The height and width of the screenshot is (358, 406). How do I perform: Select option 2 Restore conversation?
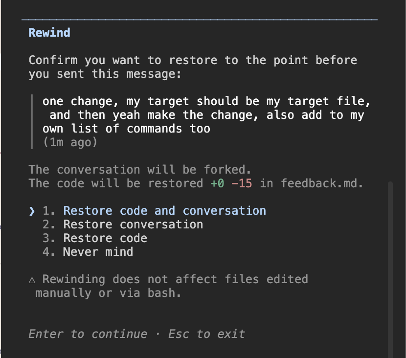(134, 224)
